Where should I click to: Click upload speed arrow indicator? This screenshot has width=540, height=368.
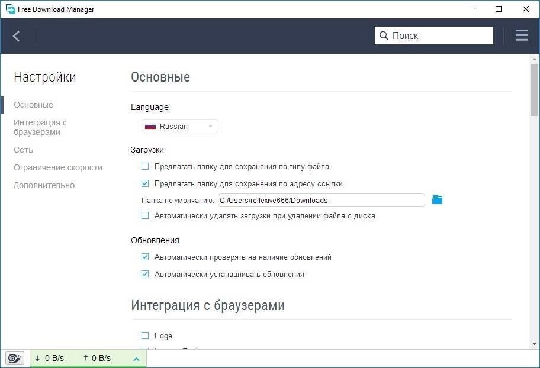coord(86,358)
